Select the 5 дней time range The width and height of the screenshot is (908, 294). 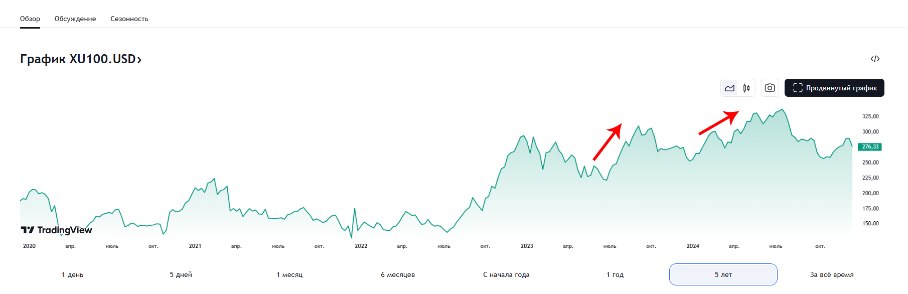coord(181,274)
